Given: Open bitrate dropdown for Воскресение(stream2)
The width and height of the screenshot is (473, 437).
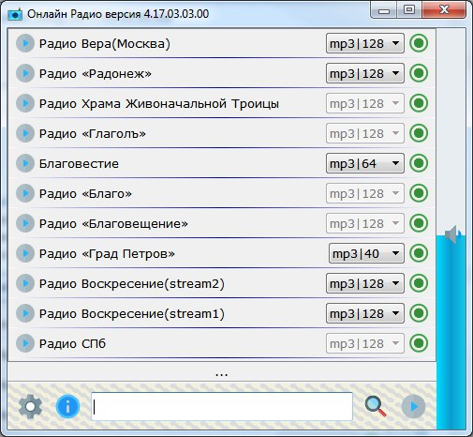Looking at the screenshot, I should (365, 283).
